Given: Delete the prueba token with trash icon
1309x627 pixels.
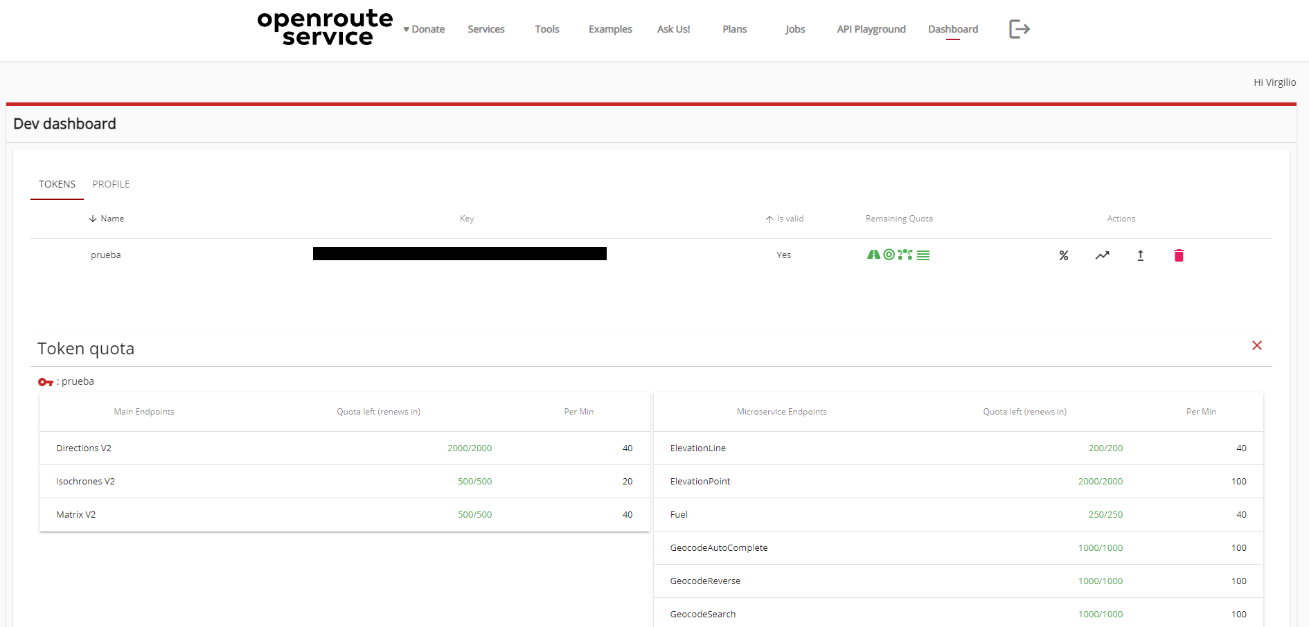Looking at the screenshot, I should (1179, 255).
